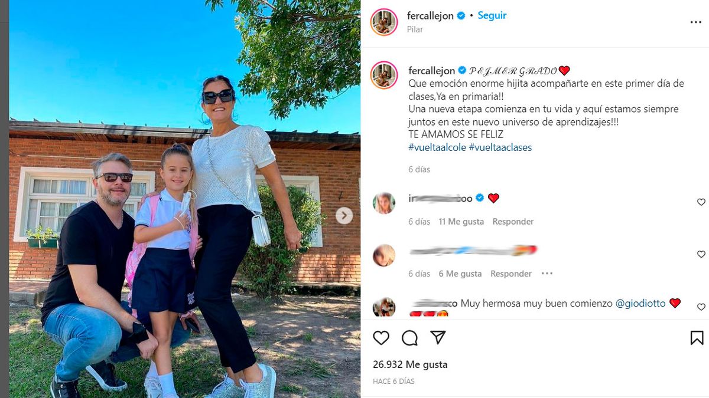Open the second commenter's avatar
The height and width of the screenshot is (398, 709).
click(384, 255)
